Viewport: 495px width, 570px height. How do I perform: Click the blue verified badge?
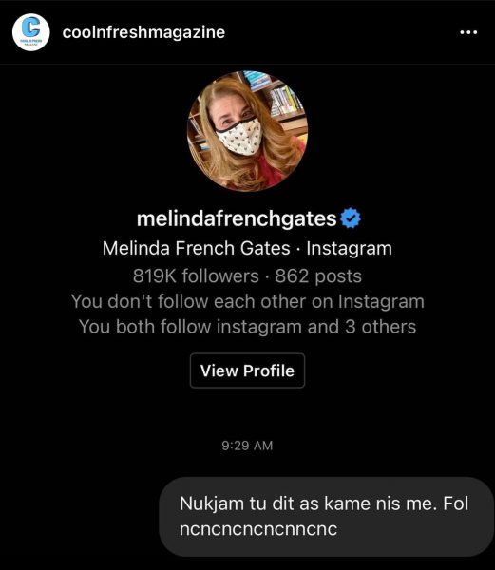coord(351,218)
